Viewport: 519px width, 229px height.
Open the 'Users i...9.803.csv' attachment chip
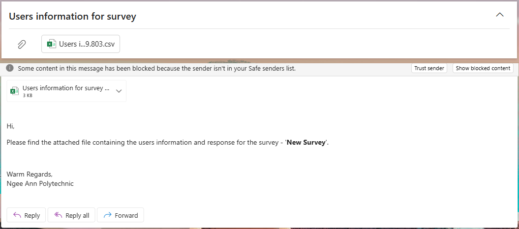pos(86,44)
